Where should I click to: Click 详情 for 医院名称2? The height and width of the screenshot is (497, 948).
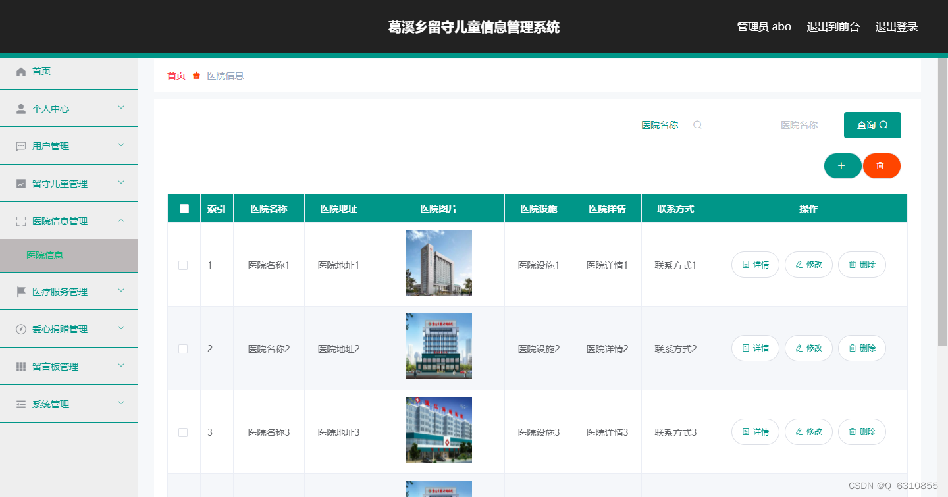tap(755, 348)
